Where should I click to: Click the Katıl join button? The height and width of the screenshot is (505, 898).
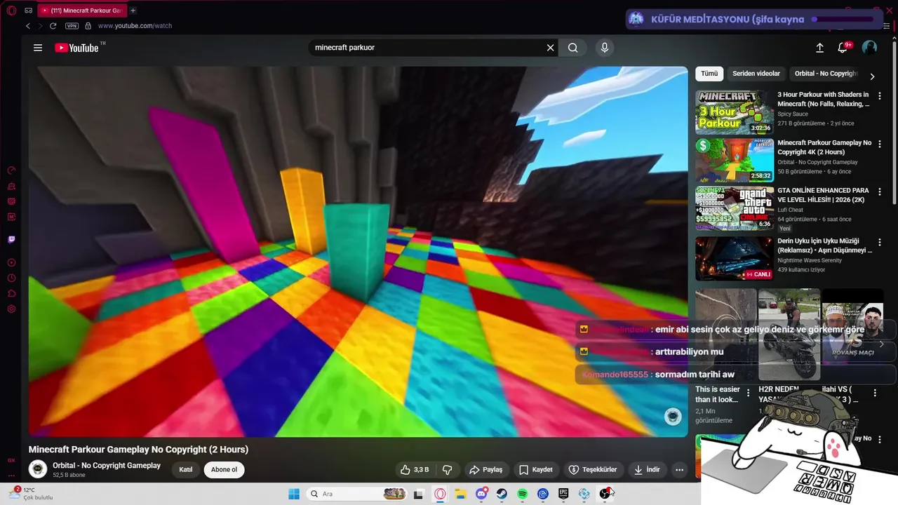(x=186, y=470)
